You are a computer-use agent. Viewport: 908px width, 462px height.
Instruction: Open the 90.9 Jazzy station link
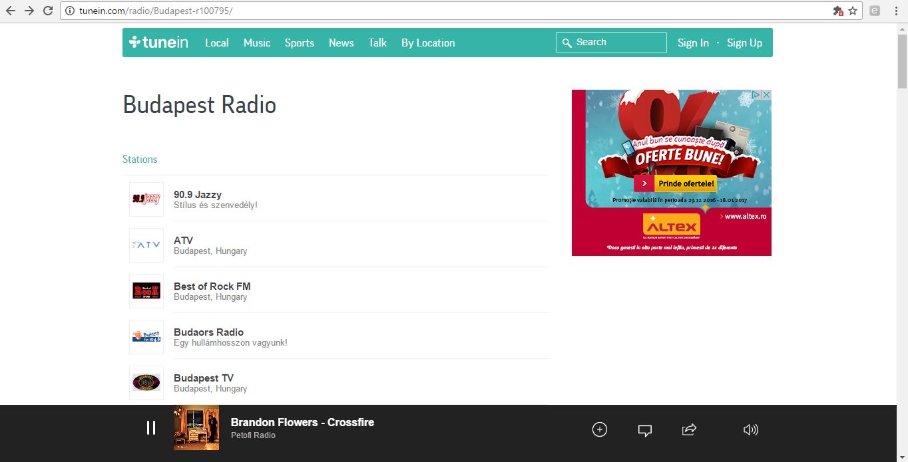point(198,195)
